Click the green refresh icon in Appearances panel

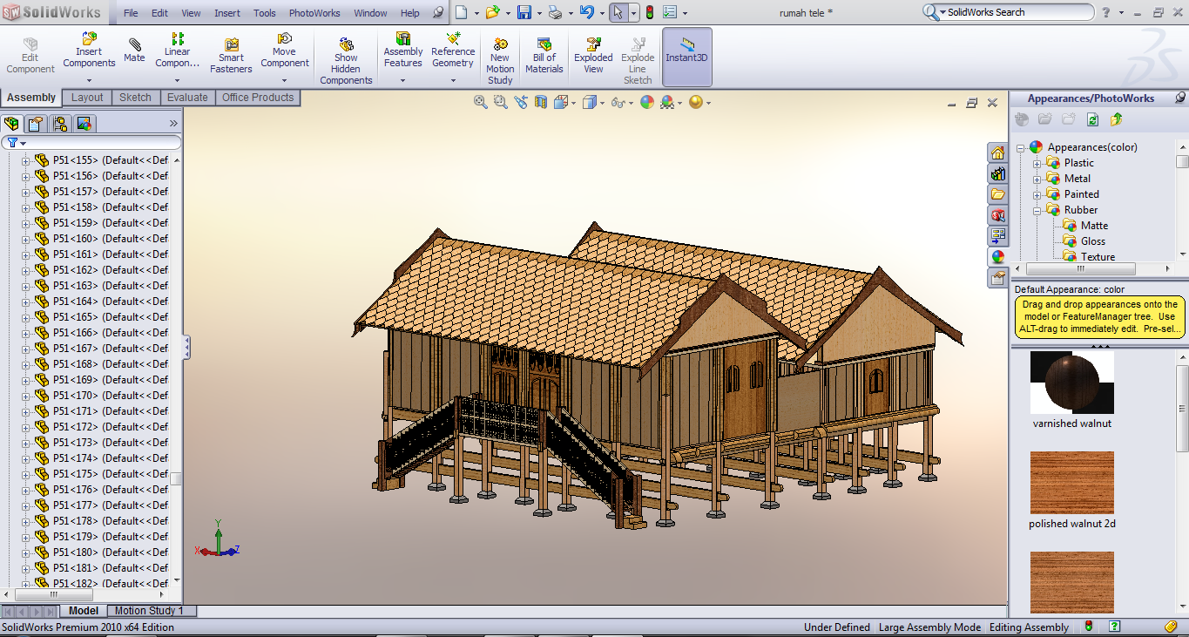click(1092, 119)
